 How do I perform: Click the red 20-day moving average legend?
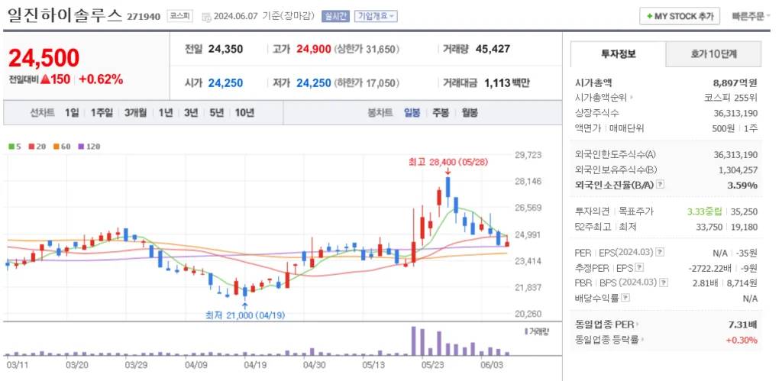click(x=36, y=147)
